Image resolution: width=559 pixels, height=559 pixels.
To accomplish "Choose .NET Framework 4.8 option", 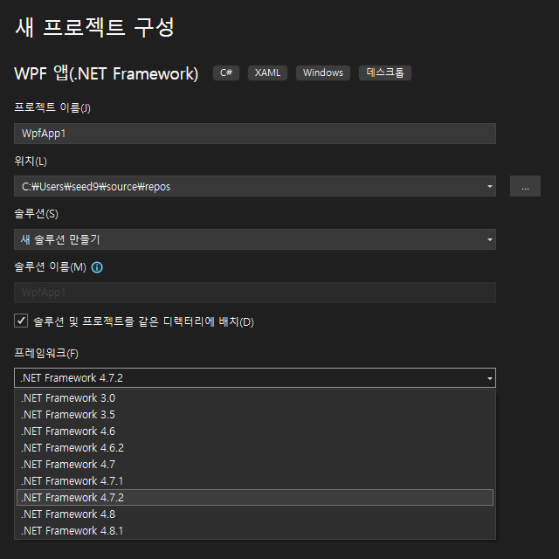I will pos(255,514).
